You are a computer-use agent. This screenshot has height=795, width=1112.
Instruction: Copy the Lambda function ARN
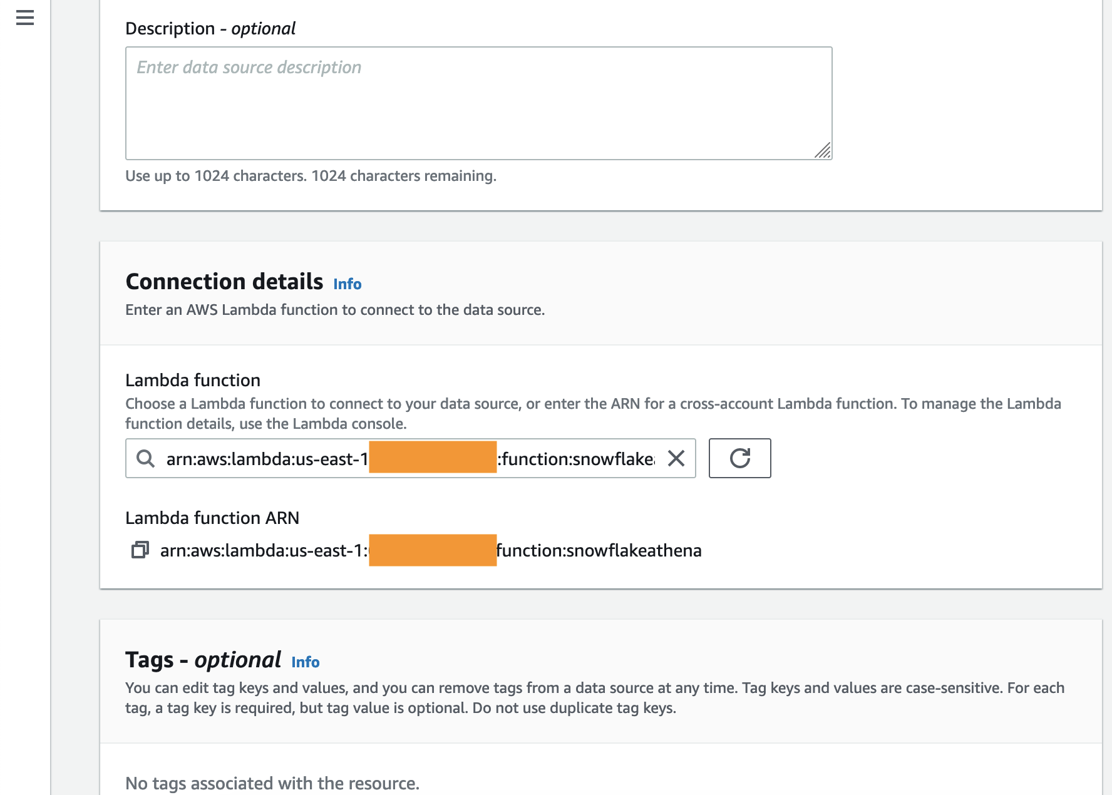(140, 550)
